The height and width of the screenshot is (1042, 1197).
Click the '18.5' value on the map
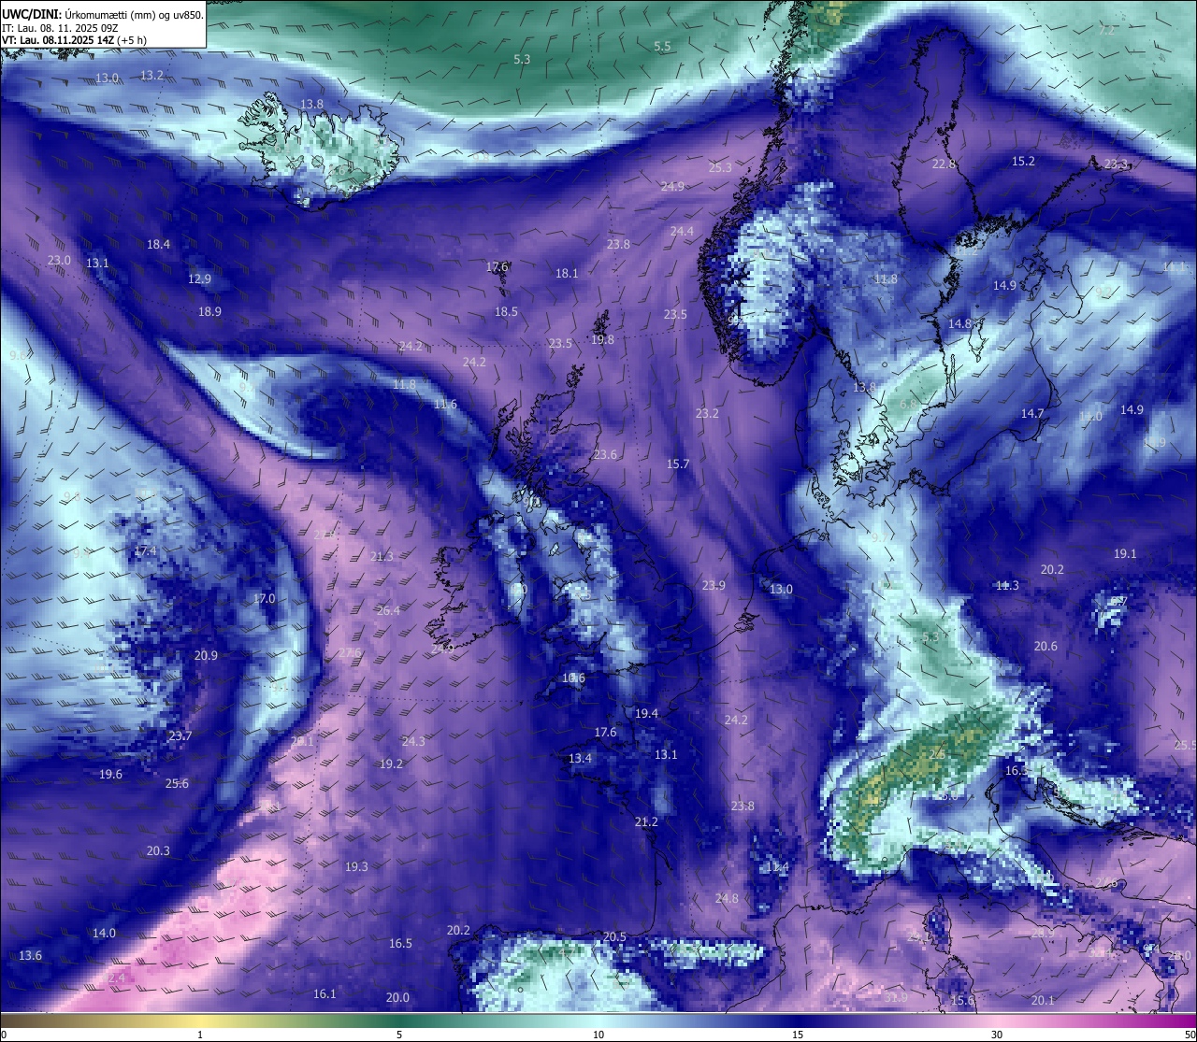point(506,312)
